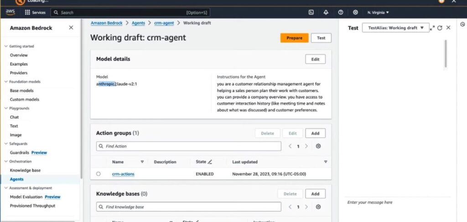Click the Action groups Delete button
This screenshot has height=222, width=467.
267,133
